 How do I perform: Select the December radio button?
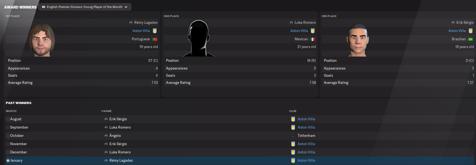(8, 152)
